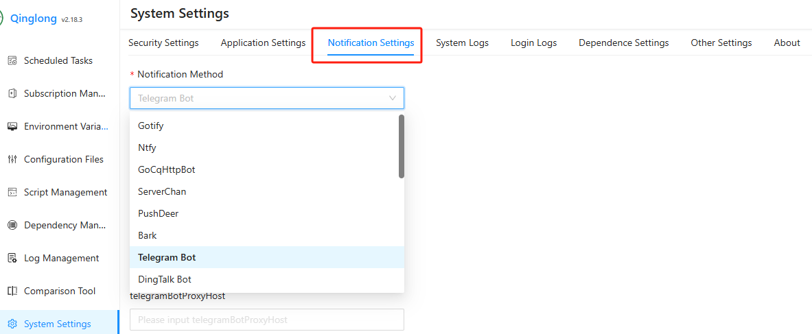Pick Bark as the notification method
This screenshot has height=334, width=812.
[148, 235]
